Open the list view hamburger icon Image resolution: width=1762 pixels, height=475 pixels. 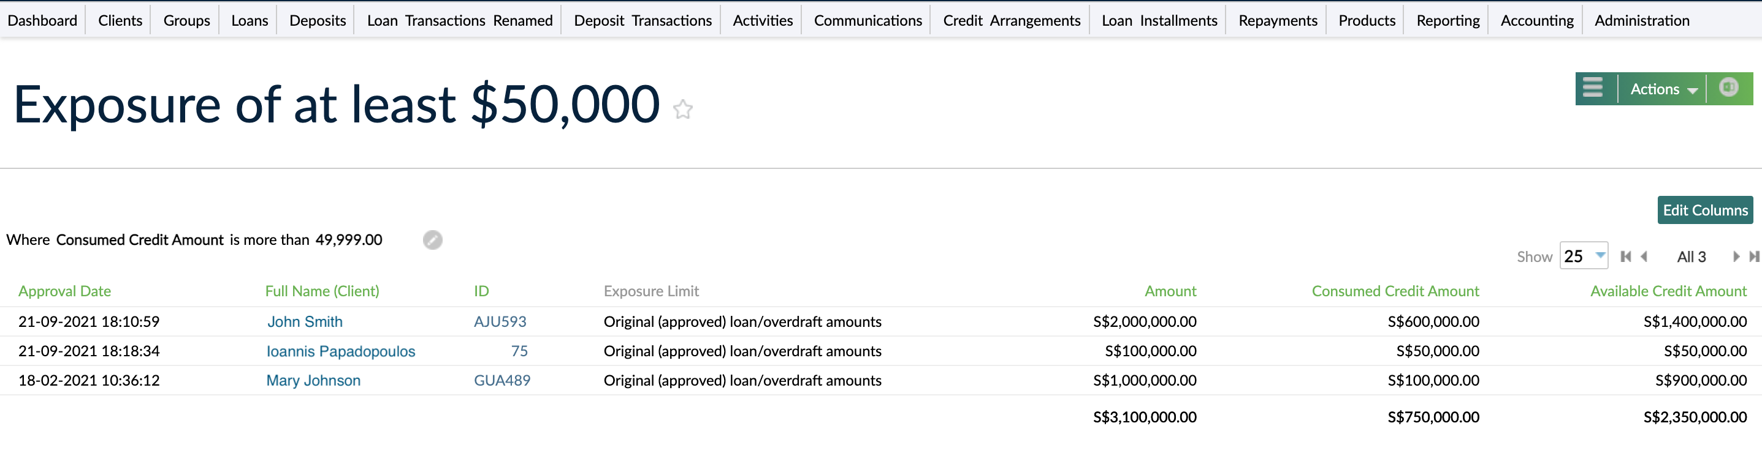[1592, 88]
